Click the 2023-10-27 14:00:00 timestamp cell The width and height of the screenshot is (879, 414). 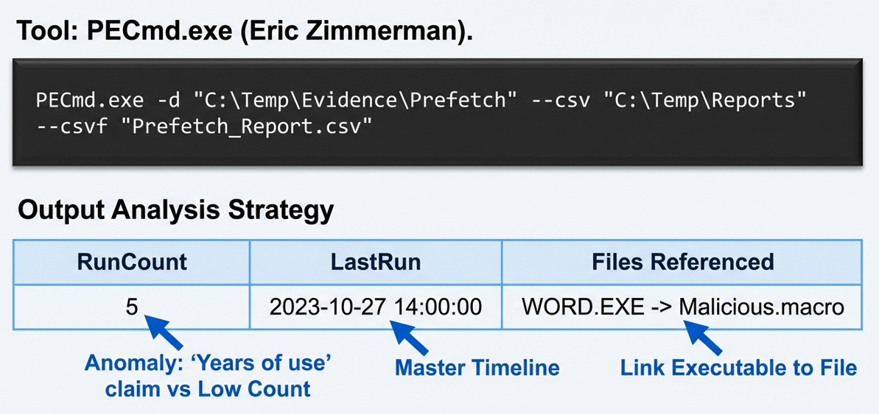point(376,306)
